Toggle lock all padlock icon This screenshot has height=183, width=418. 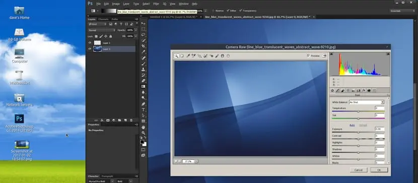point(111,36)
